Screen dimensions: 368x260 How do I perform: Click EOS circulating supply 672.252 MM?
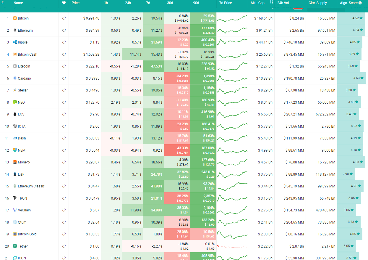click(x=322, y=114)
